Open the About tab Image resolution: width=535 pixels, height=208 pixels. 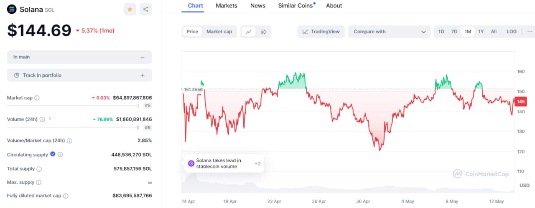[334, 6]
